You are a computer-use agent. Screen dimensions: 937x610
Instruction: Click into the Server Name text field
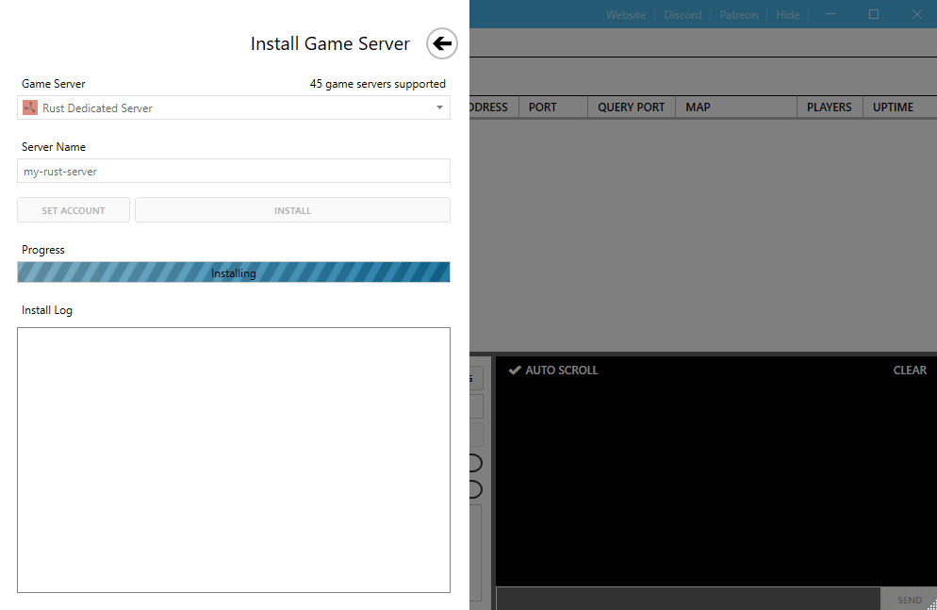233,172
